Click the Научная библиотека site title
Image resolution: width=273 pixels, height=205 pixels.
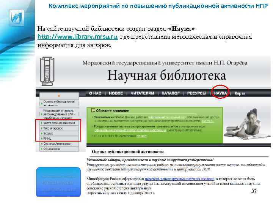[166, 76]
